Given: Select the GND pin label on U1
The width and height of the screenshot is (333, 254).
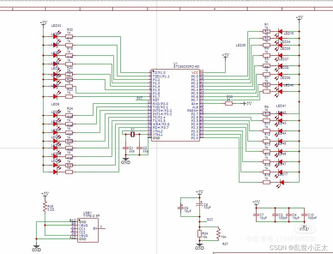Looking at the screenshot, I should click(156, 138).
